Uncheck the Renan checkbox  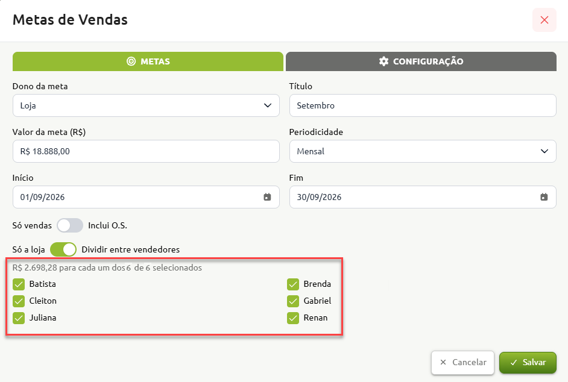pyautogui.click(x=293, y=318)
